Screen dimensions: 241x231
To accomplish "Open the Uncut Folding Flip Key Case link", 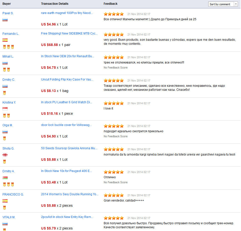I will click(x=67, y=79).
